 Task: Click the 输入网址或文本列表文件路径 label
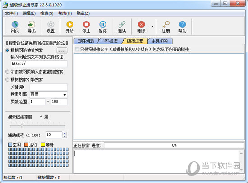coord(37,57)
